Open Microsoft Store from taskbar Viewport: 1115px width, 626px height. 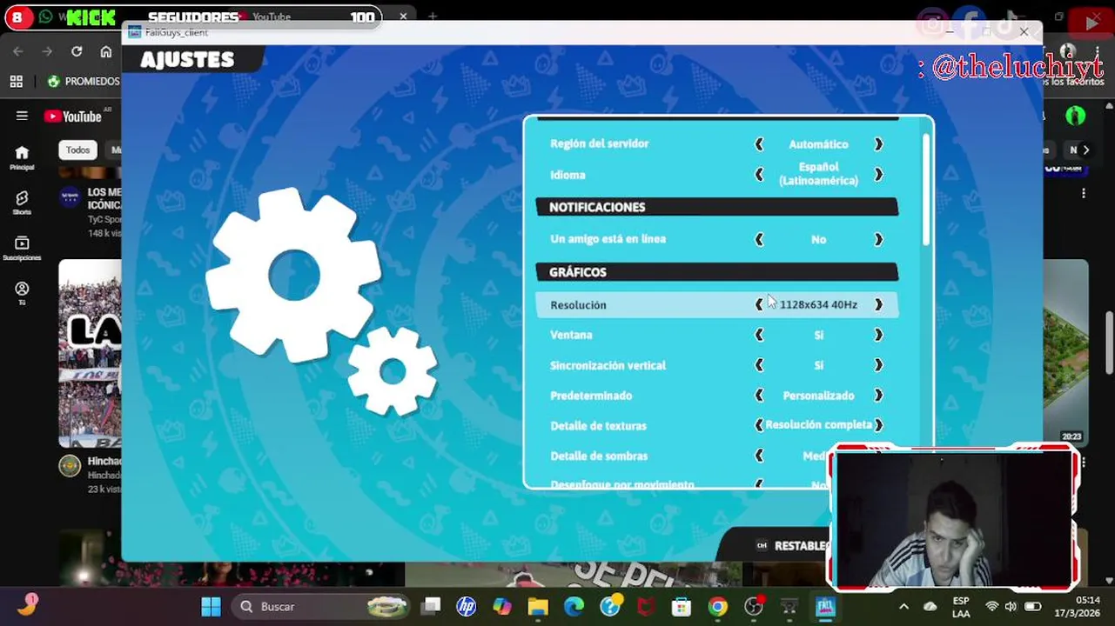[x=681, y=607]
